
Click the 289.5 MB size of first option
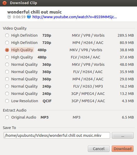[126, 35]
